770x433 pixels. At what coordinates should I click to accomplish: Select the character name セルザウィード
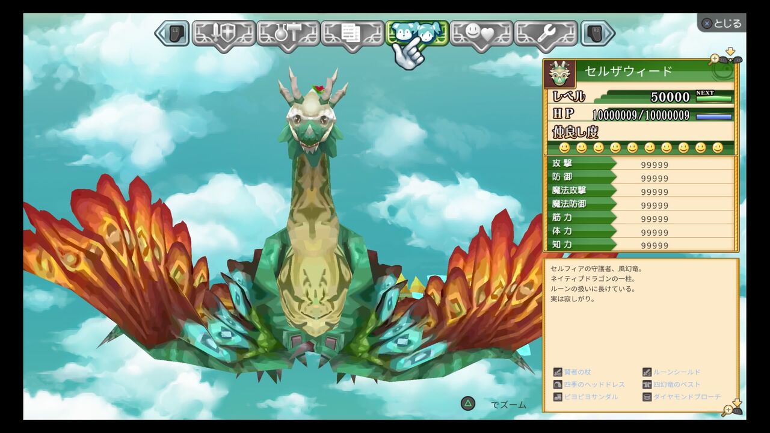[x=628, y=72]
